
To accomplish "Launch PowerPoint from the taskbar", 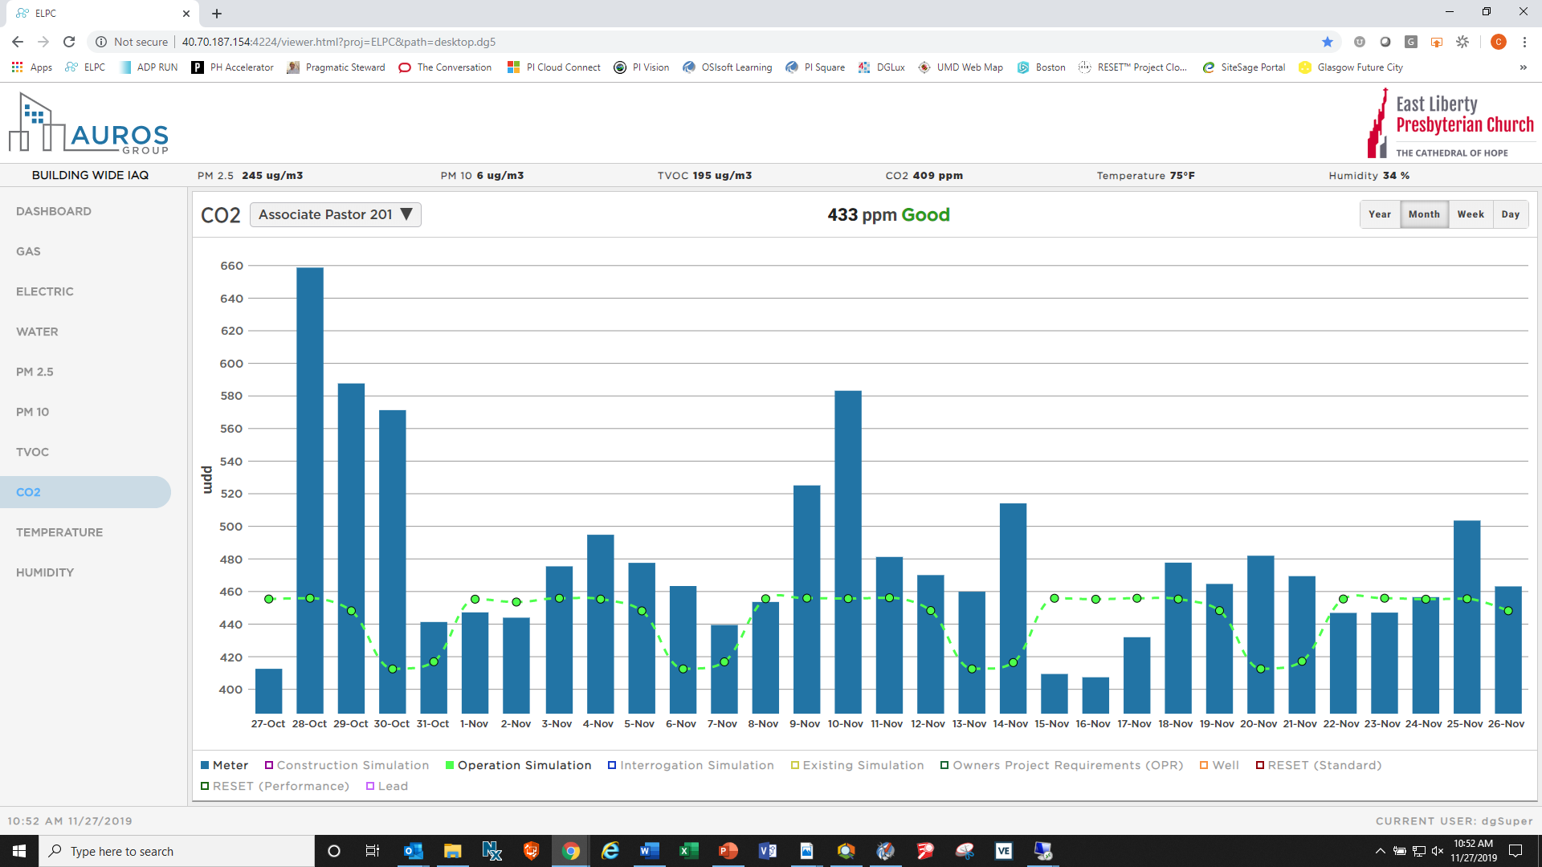I will (728, 851).
